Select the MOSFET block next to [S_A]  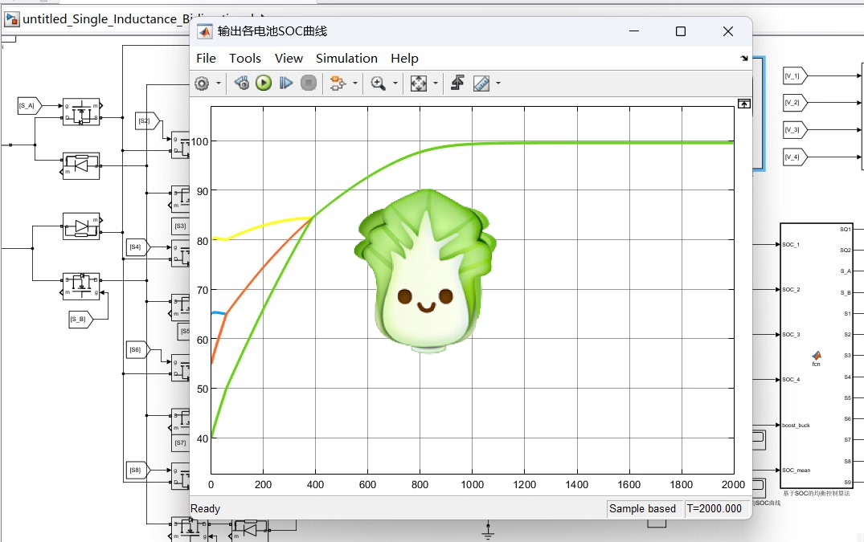(x=81, y=112)
